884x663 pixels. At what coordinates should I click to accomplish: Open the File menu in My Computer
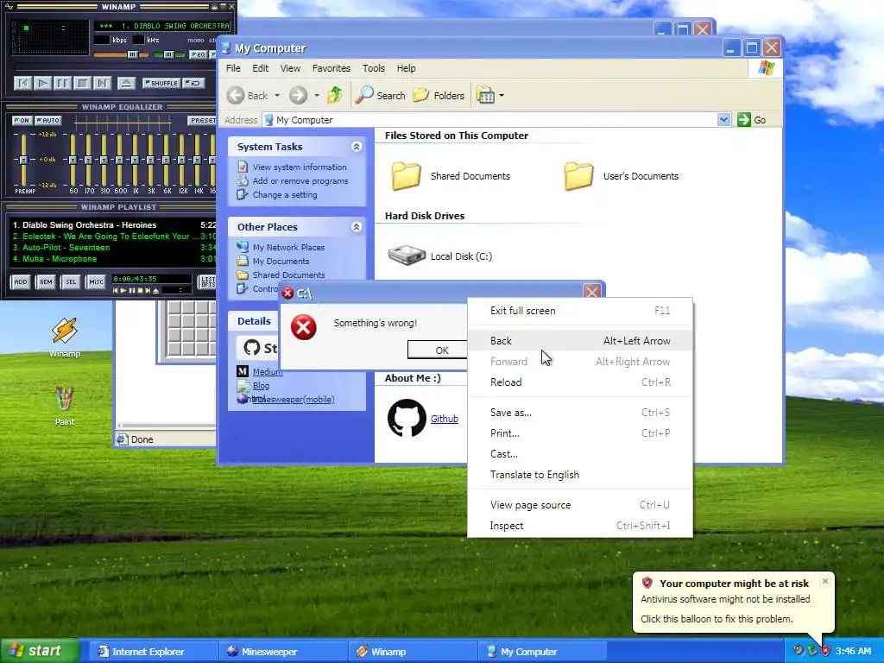click(x=233, y=68)
